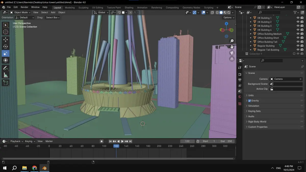The height and width of the screenshot is (172, 306).
Task: Open the Render menu
Action: [24, 7]
